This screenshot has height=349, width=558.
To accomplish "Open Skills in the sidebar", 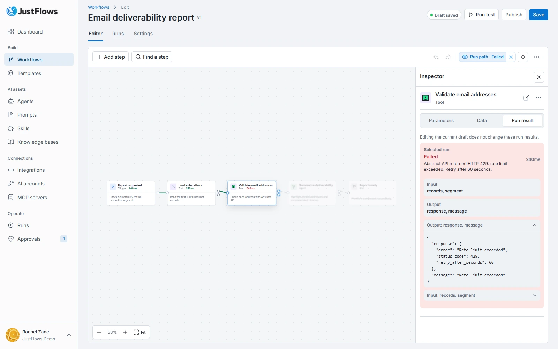I will 39,128.
